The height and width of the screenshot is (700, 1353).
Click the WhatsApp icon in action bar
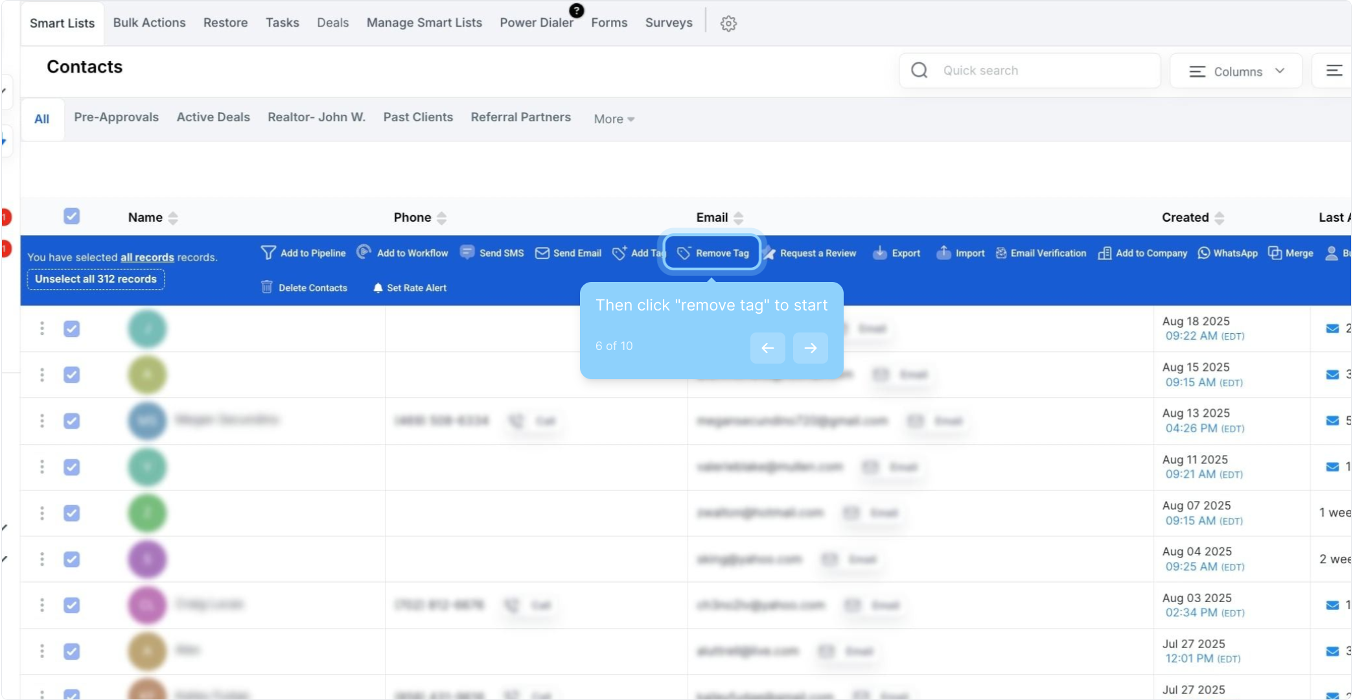1203,253
